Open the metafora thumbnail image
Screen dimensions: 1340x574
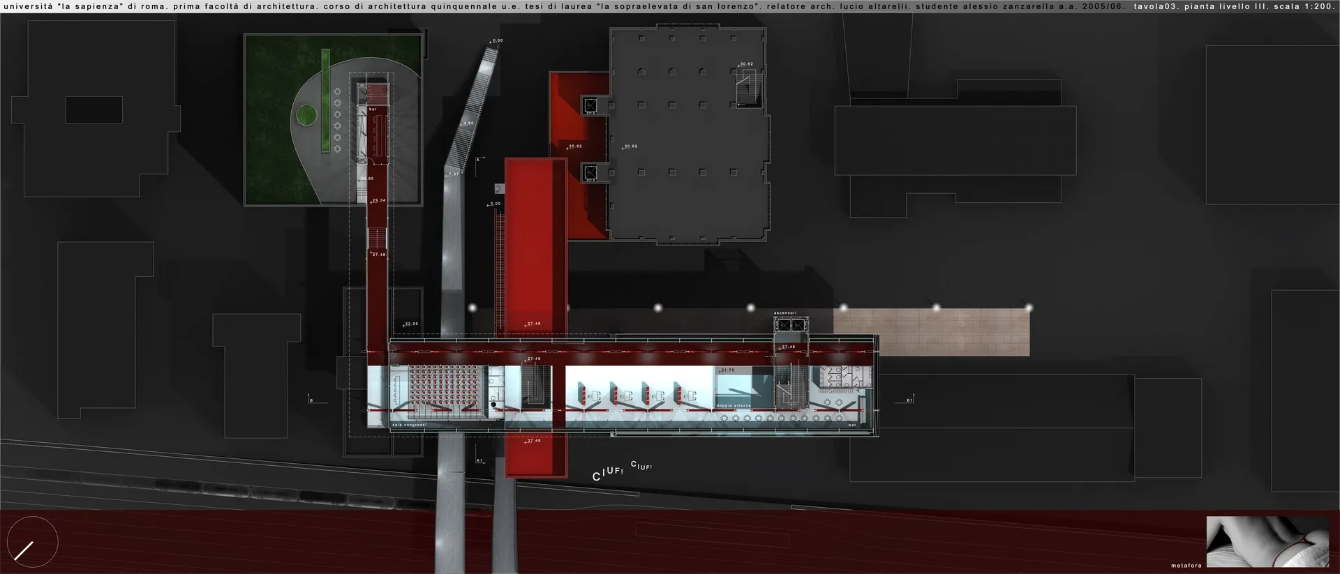click(x=1267, y=541)
